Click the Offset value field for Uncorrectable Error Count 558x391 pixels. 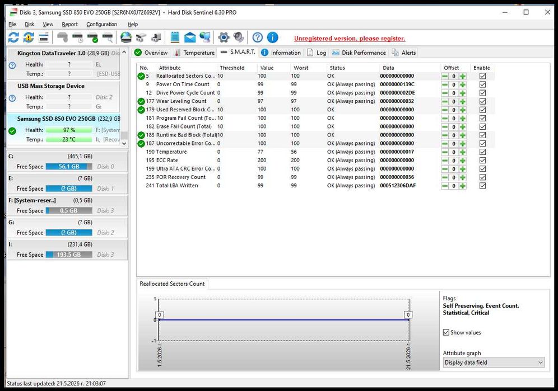click(454, 144)
